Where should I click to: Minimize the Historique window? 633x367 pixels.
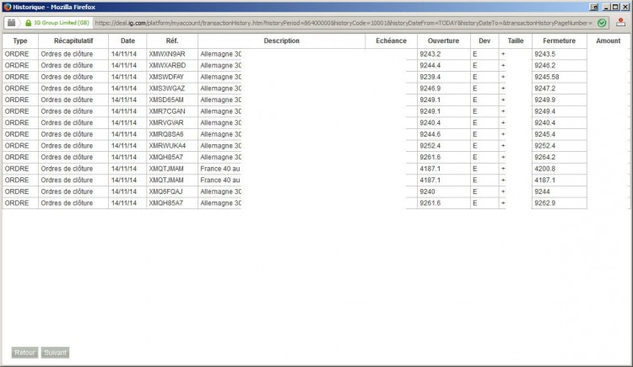pos(606,7)
